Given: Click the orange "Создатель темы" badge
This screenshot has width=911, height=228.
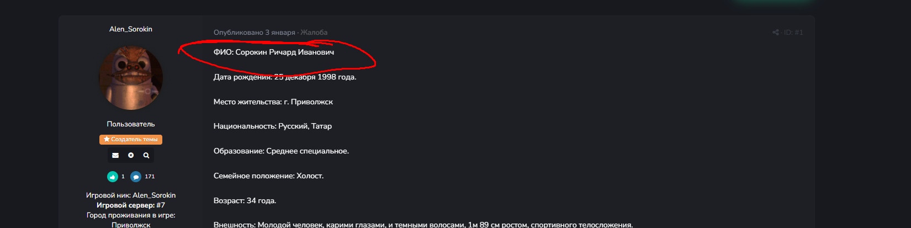Looking at the screenshot, I should tap(131, 140).
